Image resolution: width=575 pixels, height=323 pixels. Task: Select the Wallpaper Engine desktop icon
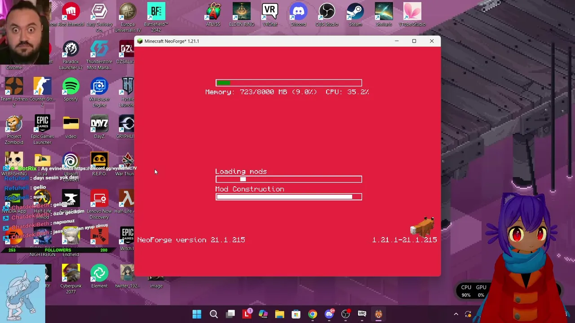point(99,92)
